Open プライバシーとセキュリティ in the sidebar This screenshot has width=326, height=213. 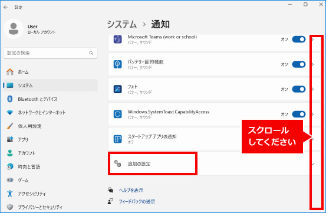click(x=50, y=207)
